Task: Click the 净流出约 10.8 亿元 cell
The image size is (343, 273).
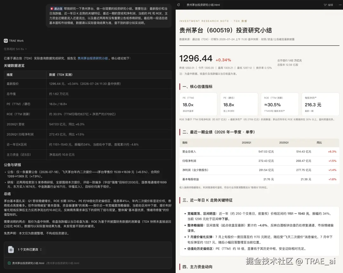Action: click(62, 154)
